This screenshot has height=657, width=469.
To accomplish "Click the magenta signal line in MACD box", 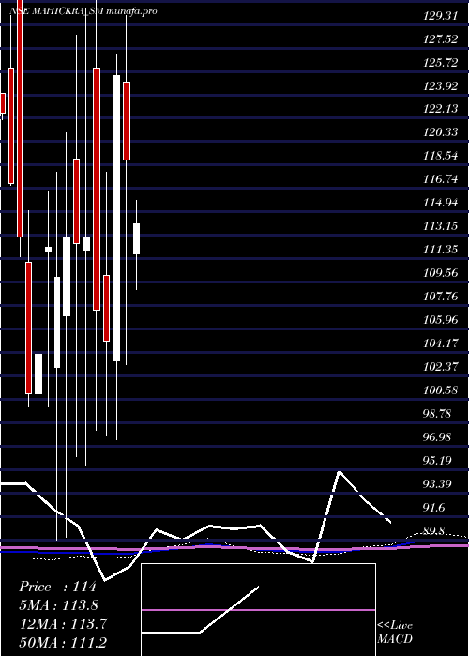I will click(258, 610).
